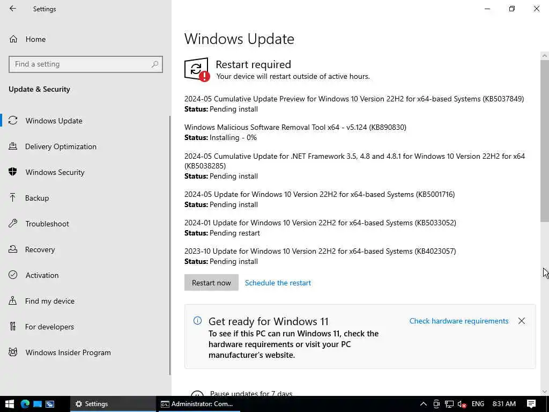The image size is (549, 412).
Task: Click the Home house icon
Action: click(x=13, y=39)
